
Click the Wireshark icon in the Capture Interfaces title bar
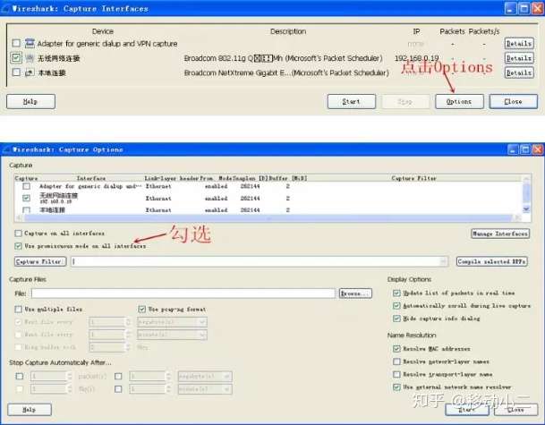[5, 8]
